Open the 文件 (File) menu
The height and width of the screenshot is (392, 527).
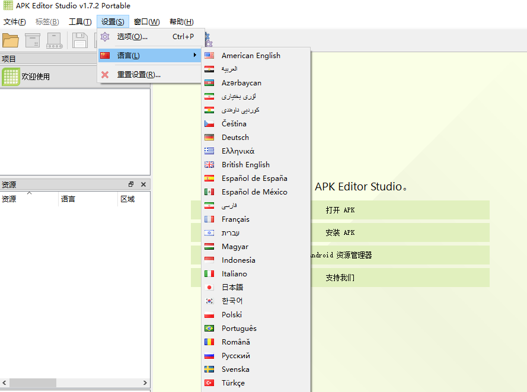(14, 22)
